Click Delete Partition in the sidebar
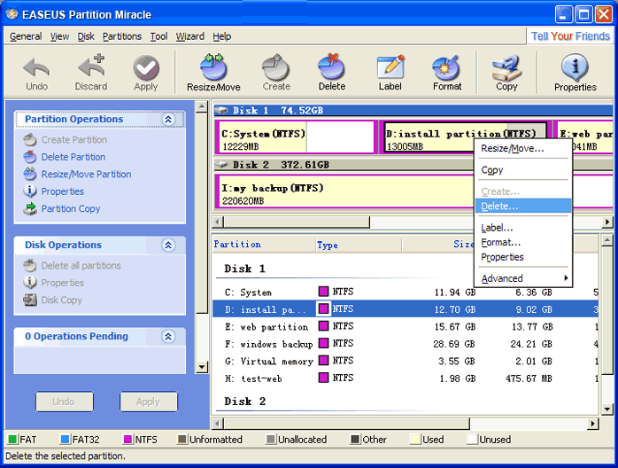This screenshot has height=468, width=618. [73, 157]
